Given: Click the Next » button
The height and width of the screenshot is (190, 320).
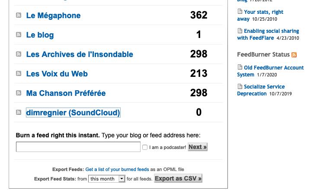Looking at the screenshot, I should [198, 147].
